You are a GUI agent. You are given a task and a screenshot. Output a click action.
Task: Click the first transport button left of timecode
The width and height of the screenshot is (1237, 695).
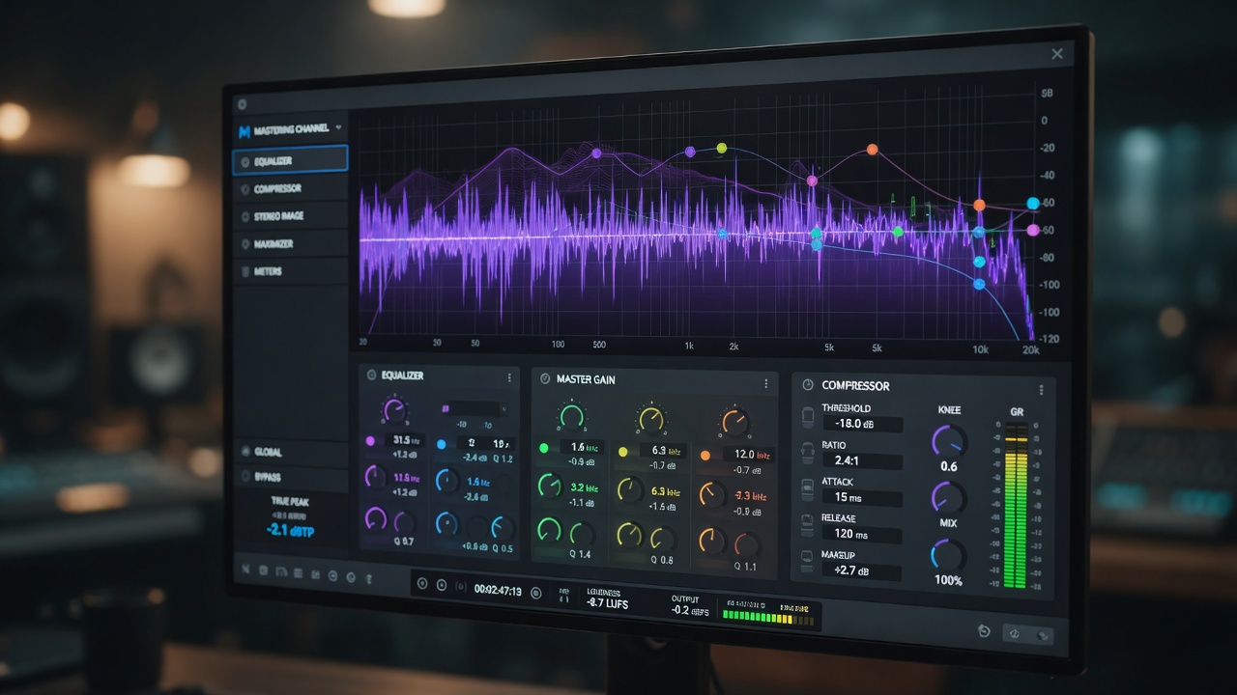421,583
